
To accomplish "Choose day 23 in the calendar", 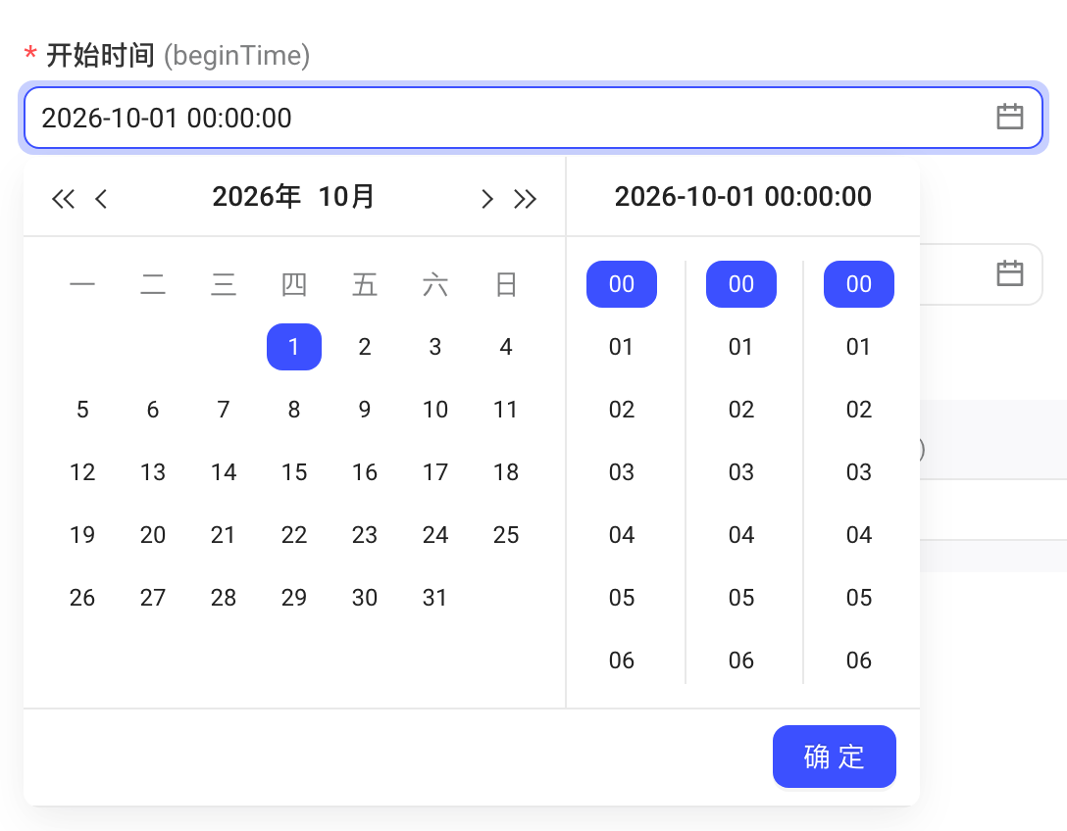I will point(365,534).
